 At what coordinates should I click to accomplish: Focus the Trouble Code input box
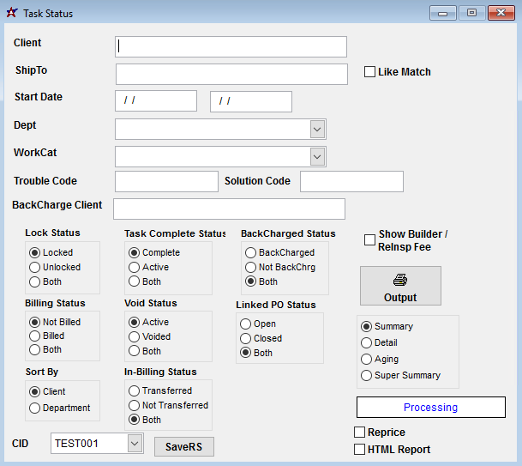pos(166,181)
